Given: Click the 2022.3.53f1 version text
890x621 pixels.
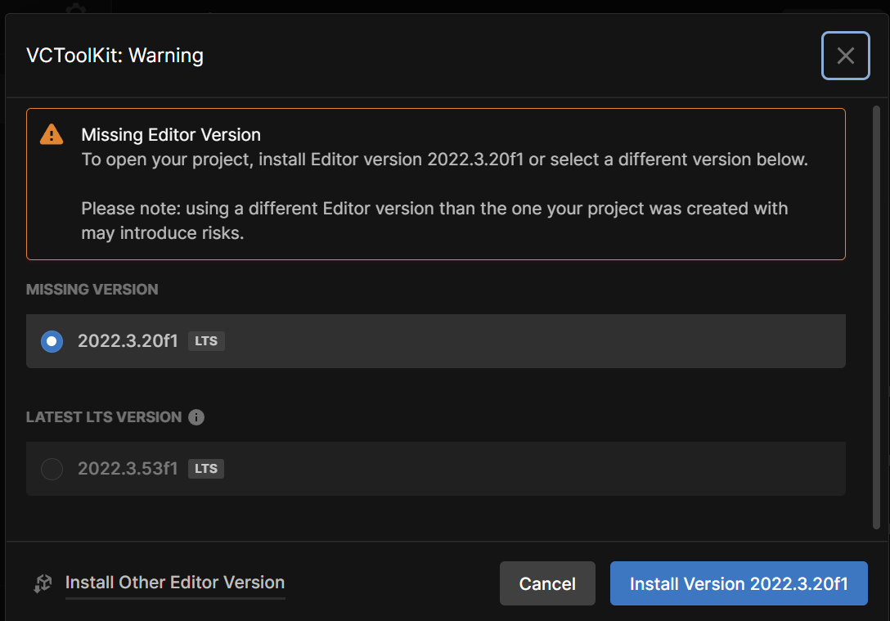Looking at the screenshot, I should coord(128,468).
